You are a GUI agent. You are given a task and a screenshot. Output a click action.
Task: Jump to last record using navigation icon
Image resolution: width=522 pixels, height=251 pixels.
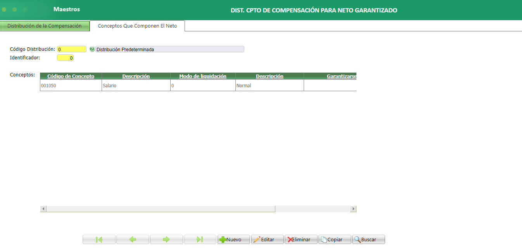point(200,239)
